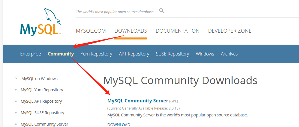
Task: Open the DOCUMENTATION tab
Action: [x=178, y=31]
